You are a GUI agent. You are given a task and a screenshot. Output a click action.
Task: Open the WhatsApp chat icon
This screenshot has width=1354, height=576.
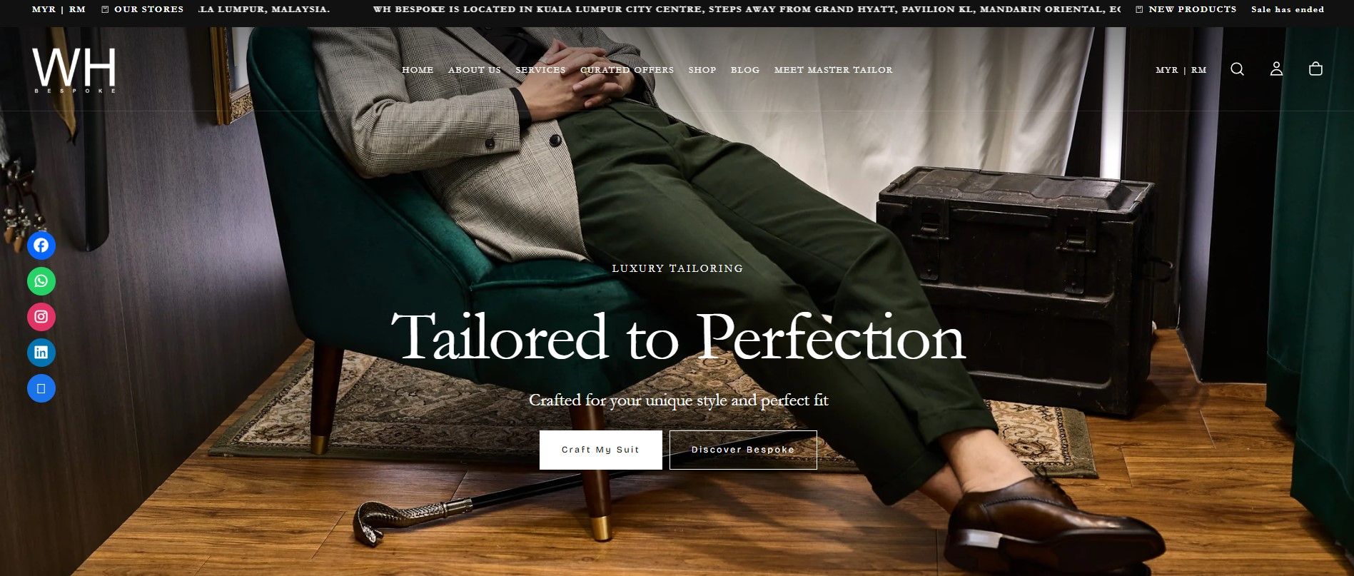click(41, 281)
